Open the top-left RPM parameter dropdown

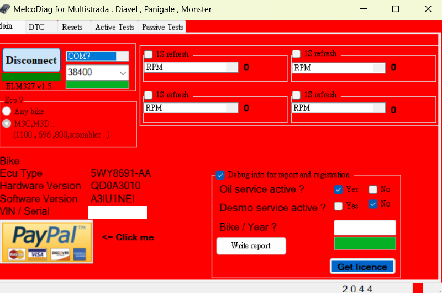coord(191,67)
